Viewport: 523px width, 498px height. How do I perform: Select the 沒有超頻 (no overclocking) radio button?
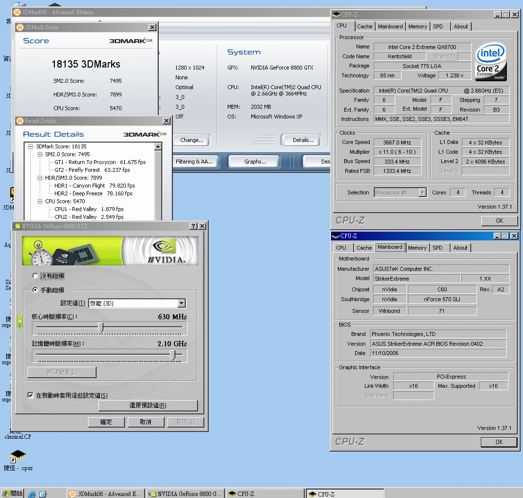coord(35,276)
